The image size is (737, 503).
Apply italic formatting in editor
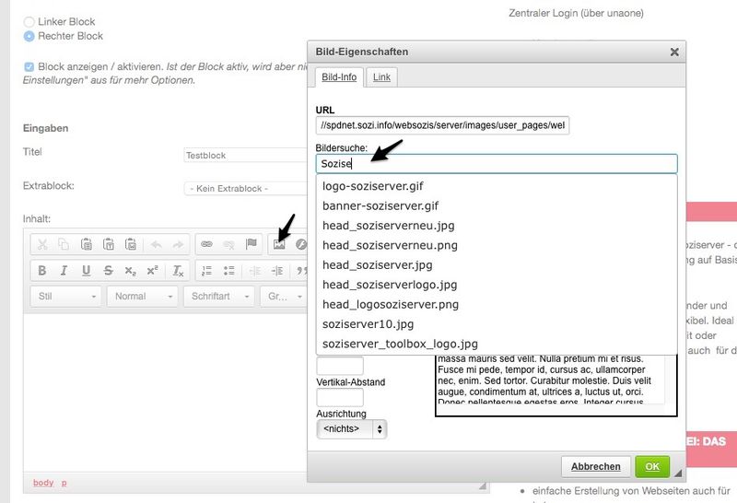64,271
